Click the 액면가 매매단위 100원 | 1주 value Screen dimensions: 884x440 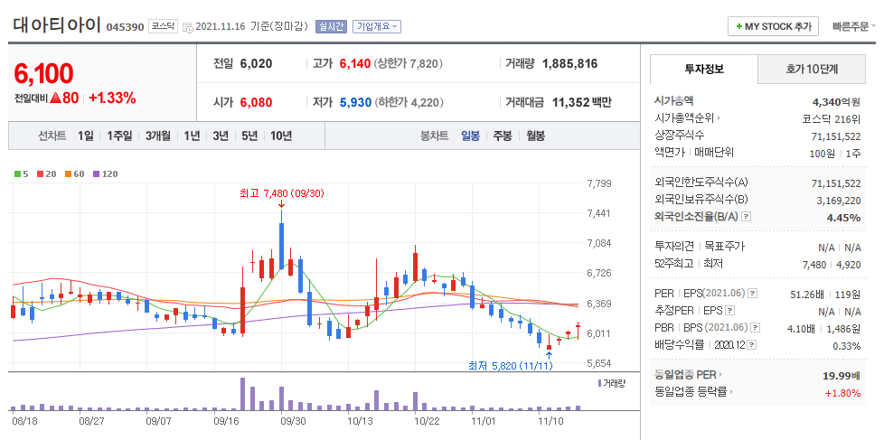(x=837, y=154)
